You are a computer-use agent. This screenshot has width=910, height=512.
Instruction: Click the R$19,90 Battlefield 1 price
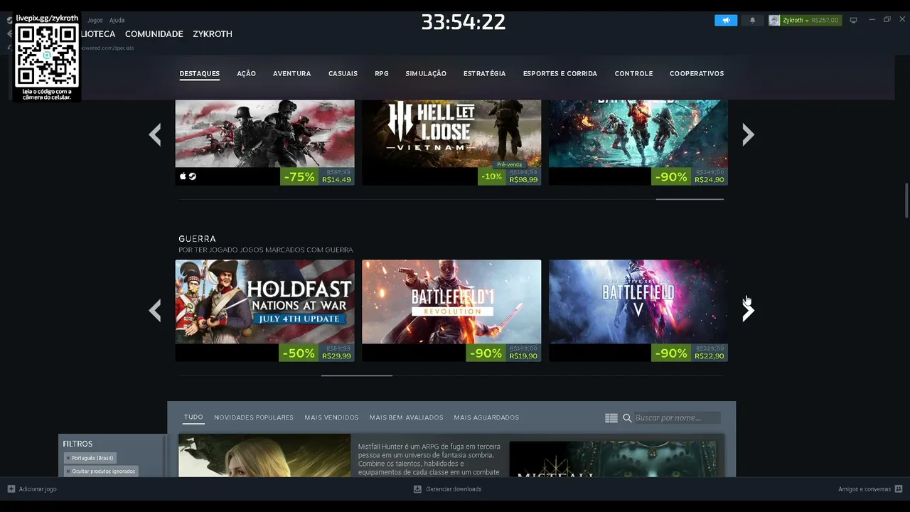point(523,356)
